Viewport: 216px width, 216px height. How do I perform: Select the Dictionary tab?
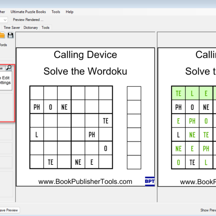(31, 27)
